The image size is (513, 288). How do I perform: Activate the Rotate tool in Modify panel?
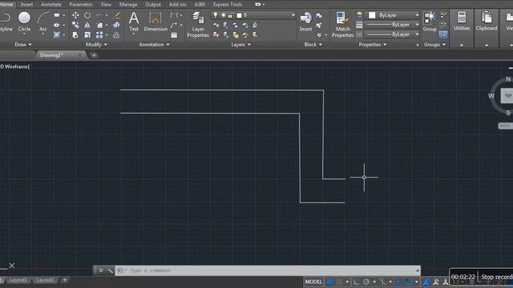pyautogui.click(x=87, y=15)
